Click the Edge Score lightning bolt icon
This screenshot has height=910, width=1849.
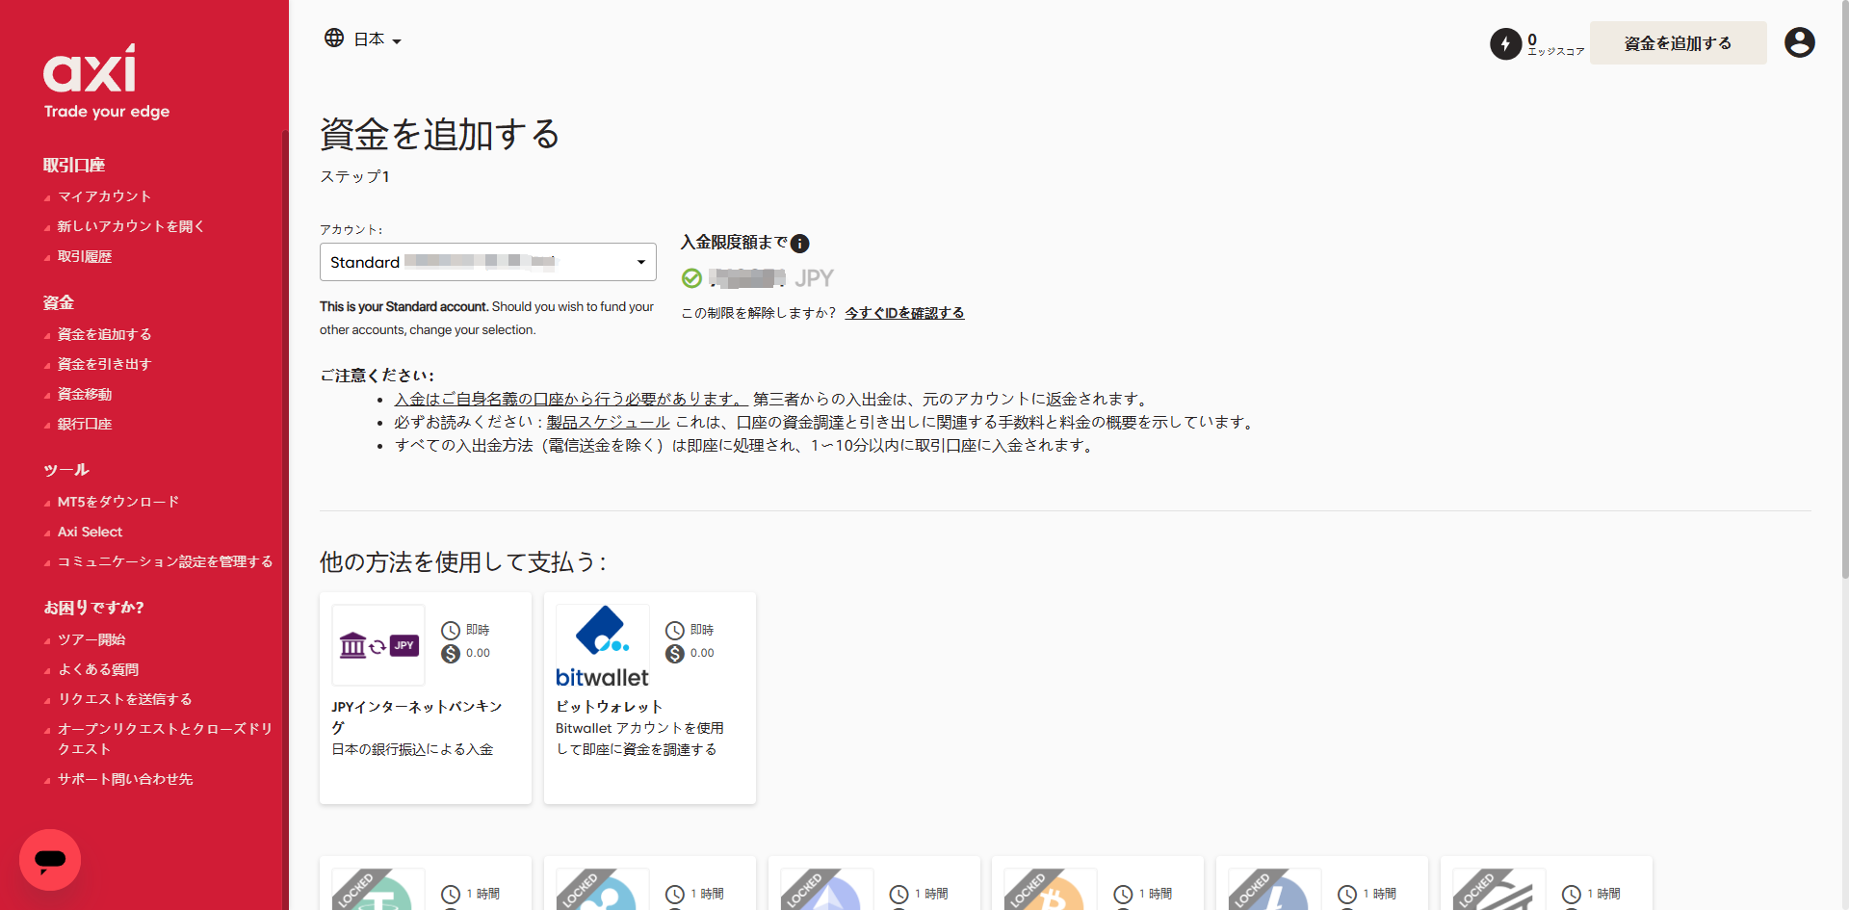(1505, 44)
